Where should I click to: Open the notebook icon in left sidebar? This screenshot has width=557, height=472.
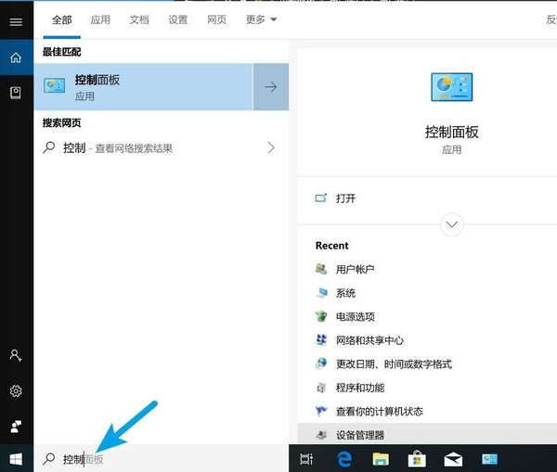click(x=16, y=92)
